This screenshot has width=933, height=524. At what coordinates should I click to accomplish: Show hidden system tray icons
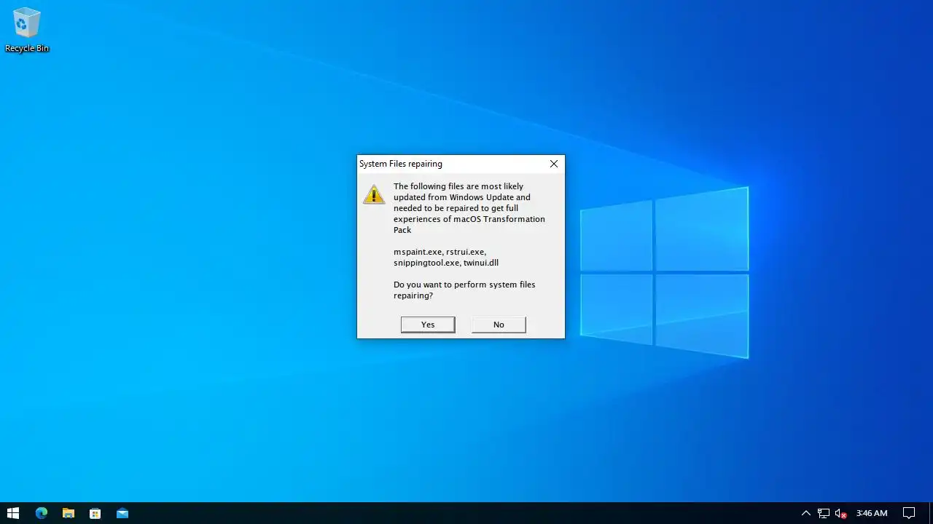click(x=805, y=513)
